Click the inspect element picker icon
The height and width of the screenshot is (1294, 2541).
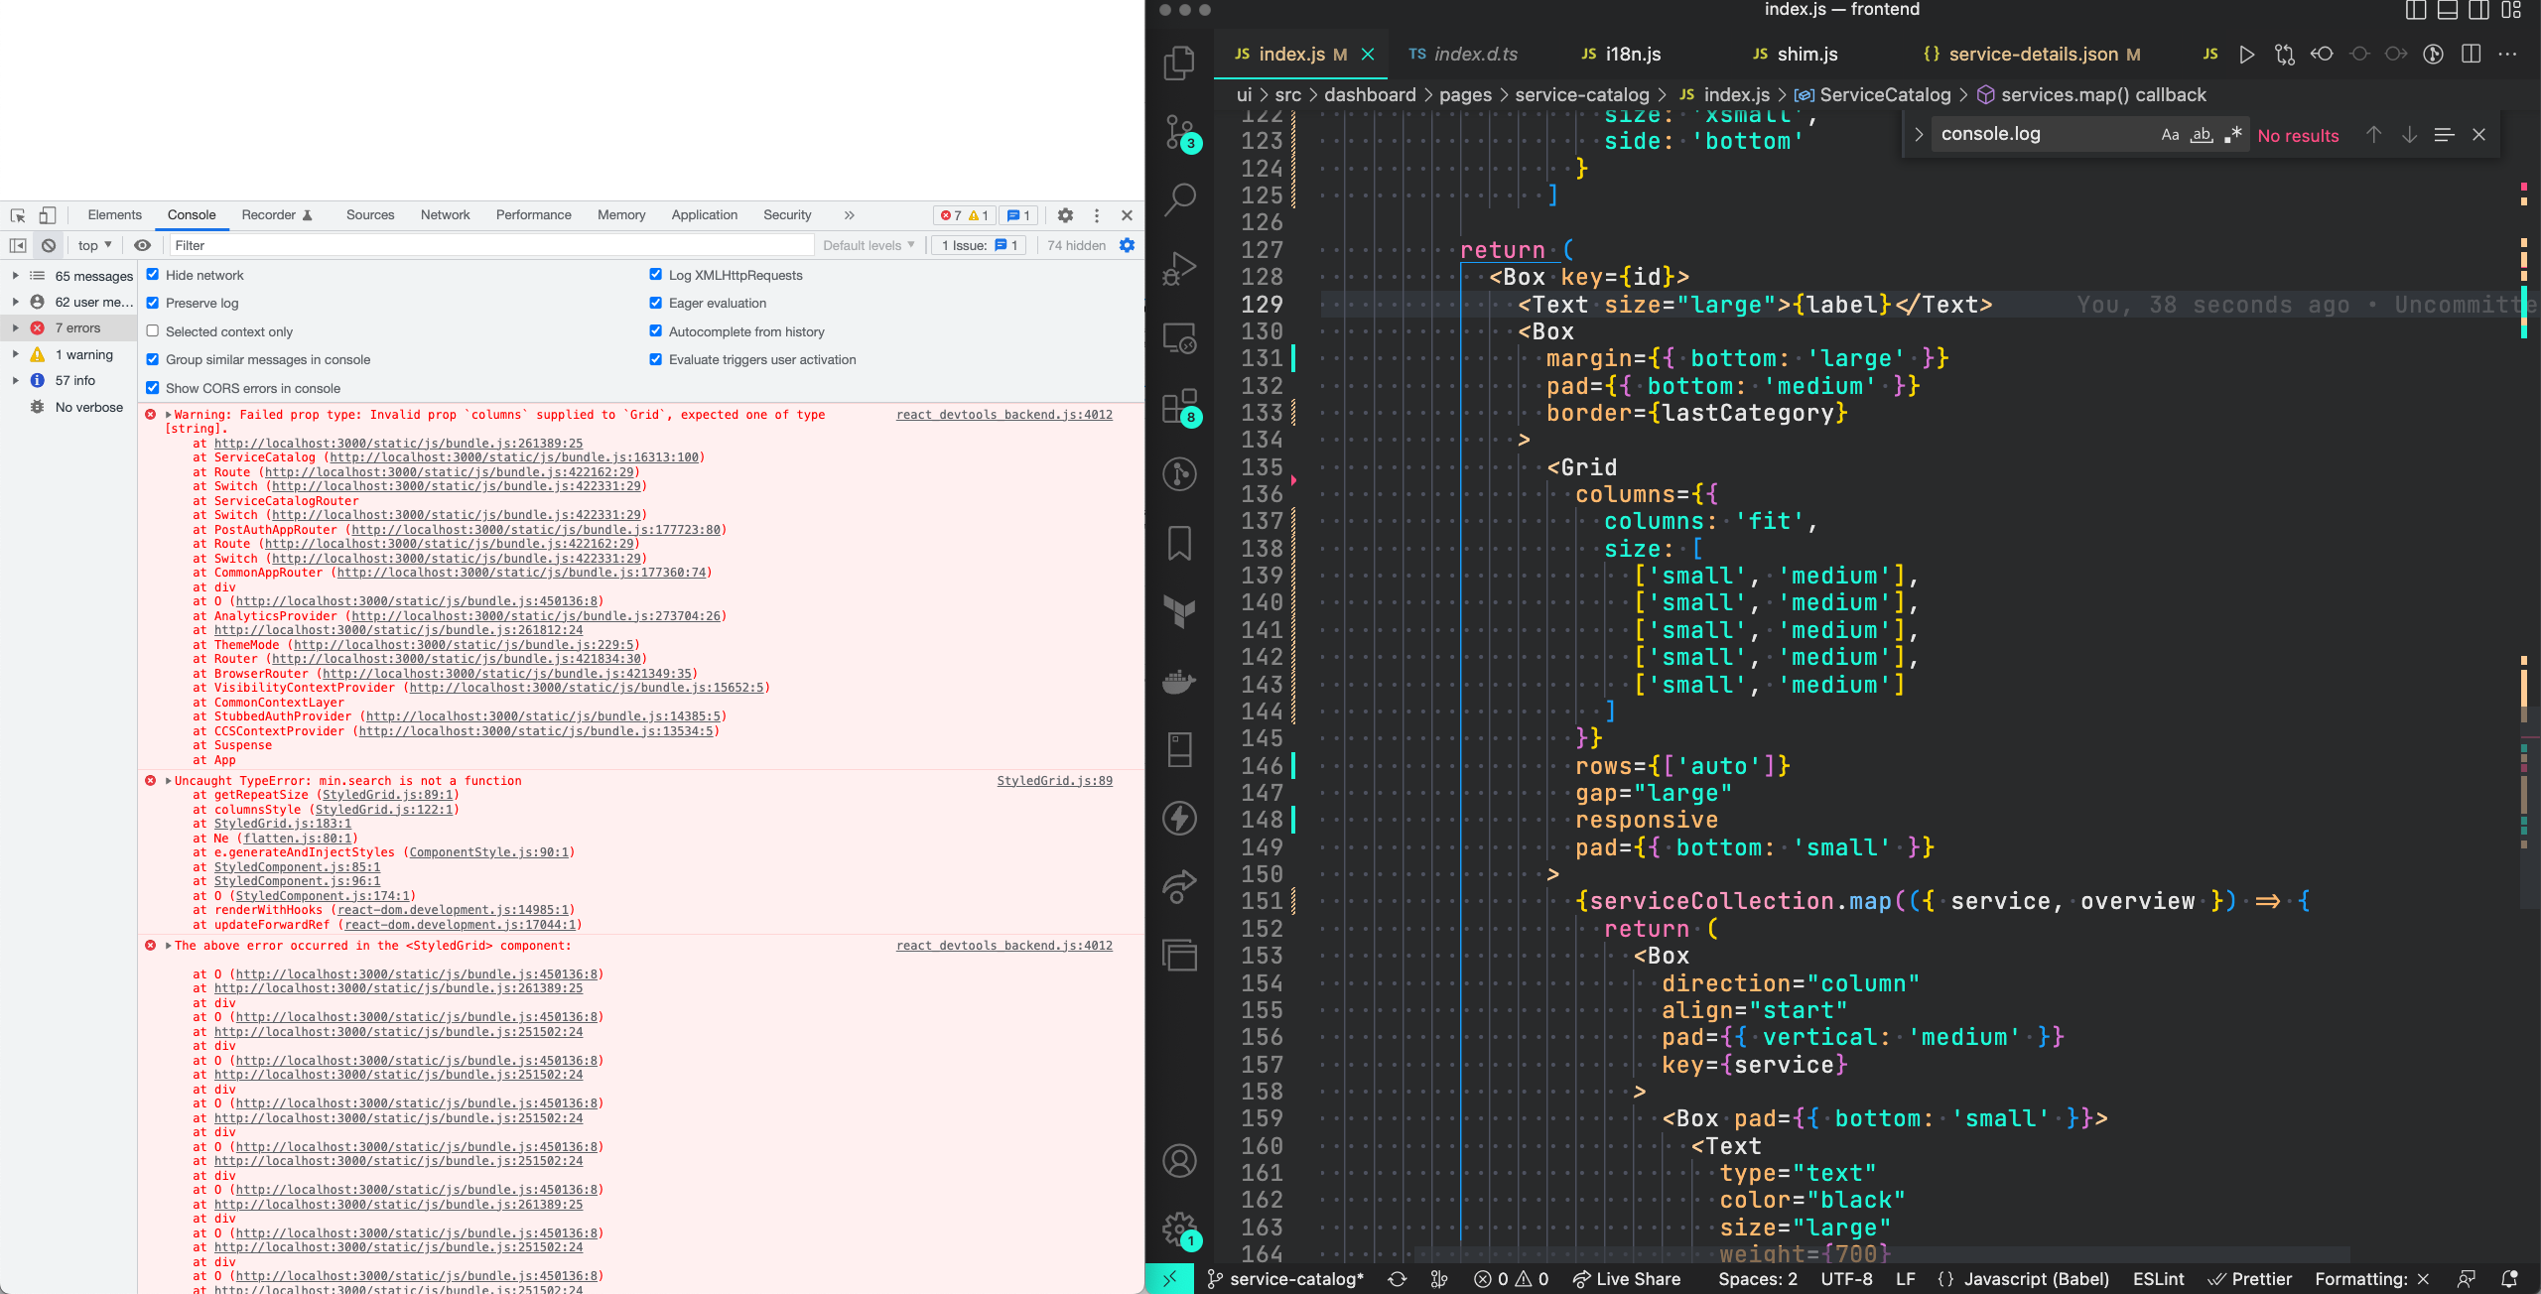[x=18, y=215]
